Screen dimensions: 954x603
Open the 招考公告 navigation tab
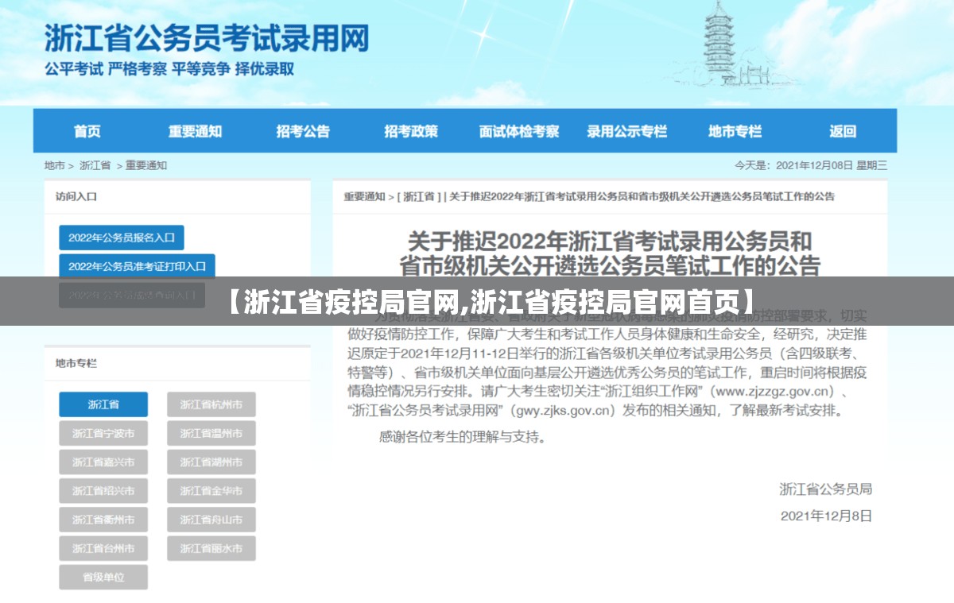point(303,131)
